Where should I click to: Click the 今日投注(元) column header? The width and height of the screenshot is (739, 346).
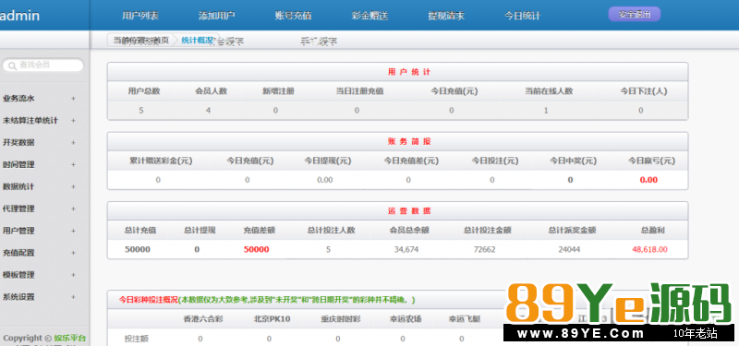tap(495, 161)
